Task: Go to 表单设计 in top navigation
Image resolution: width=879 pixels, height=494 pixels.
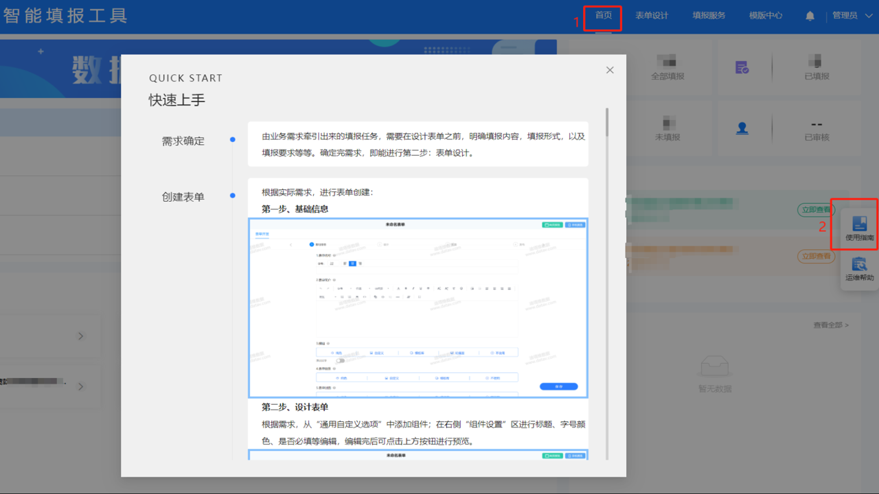Action: pos(652,15)
